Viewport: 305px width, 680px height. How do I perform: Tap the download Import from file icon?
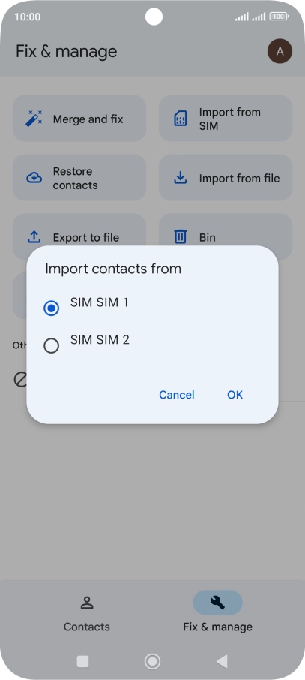pos(180,177)
